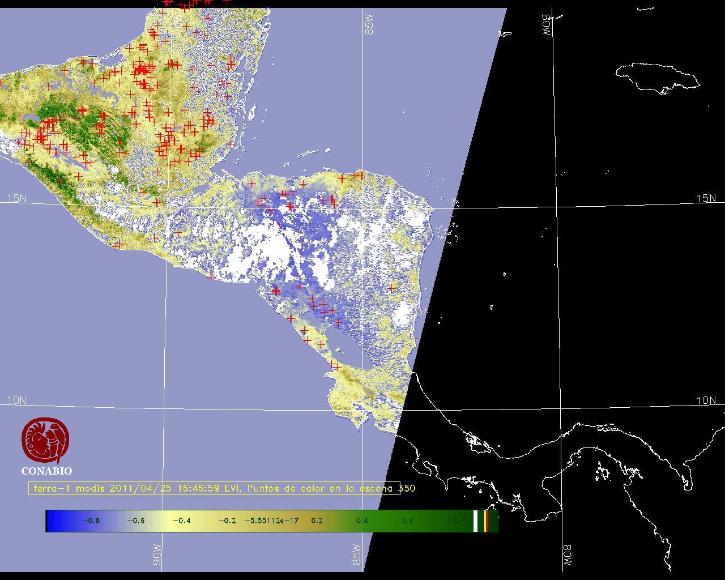This screenshot has width=725, height=580.
Task: Click the white stripe on the color bar
Action: point(476,521)
